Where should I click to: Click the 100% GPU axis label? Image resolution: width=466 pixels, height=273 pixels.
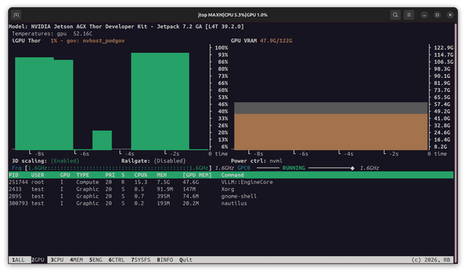[221, 48]
